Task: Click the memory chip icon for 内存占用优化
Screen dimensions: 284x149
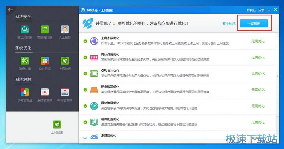Action: click(94, 57)
